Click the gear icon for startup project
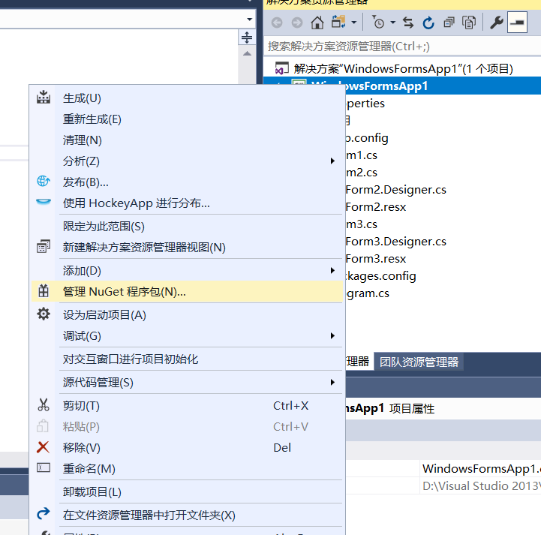The image size is (541, 535). (43, 314)
